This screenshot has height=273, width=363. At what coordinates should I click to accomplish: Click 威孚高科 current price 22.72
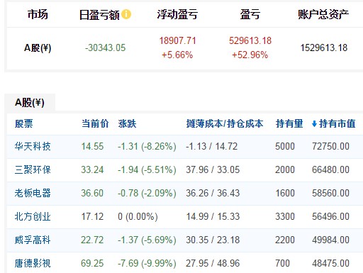pos(92,240)
